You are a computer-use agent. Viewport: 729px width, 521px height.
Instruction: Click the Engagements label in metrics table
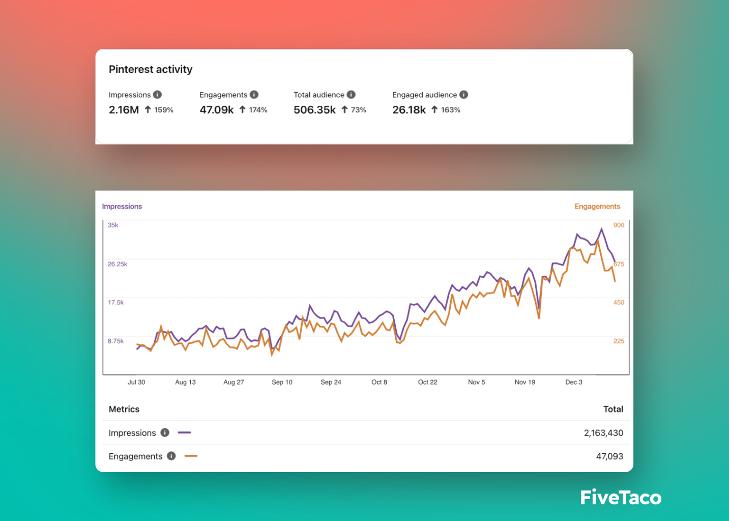pos(135,456)
